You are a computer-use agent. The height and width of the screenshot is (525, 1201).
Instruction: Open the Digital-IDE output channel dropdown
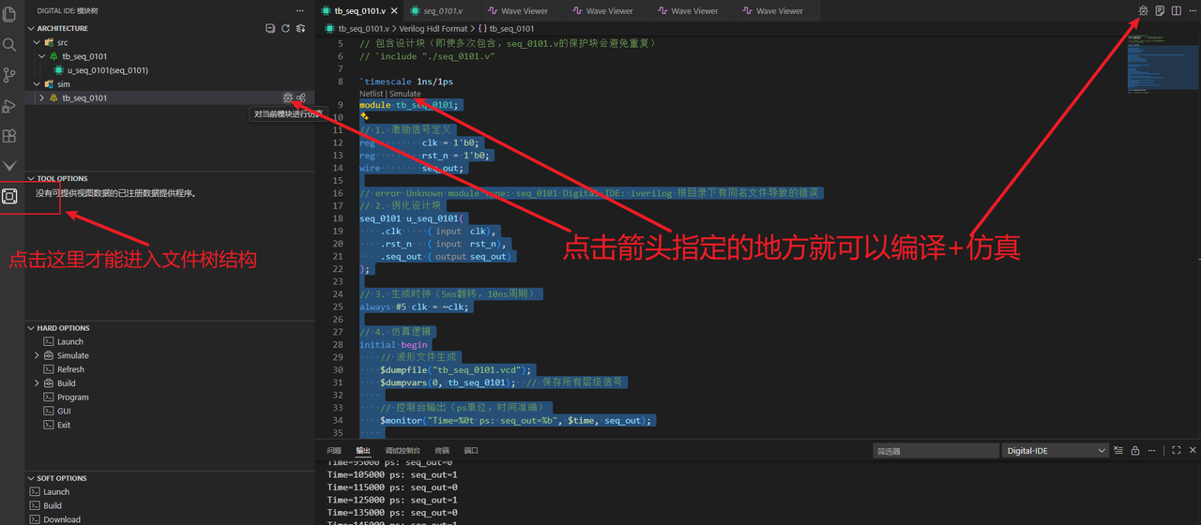tap(1056, 451)
